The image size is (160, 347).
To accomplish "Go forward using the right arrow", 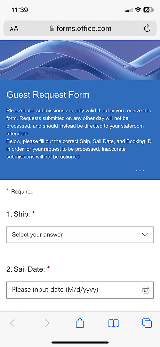I will pos(47,323).
